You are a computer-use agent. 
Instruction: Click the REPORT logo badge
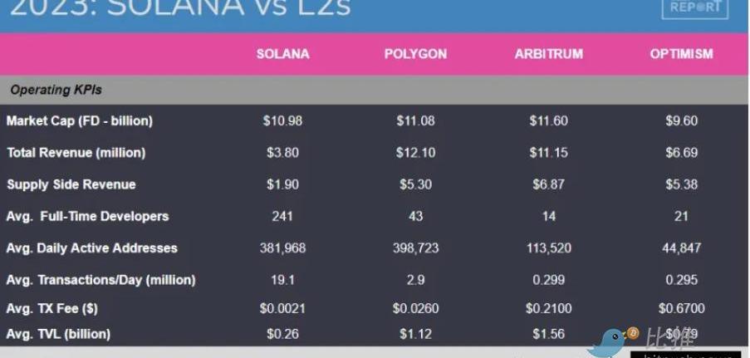coord(695,7)
